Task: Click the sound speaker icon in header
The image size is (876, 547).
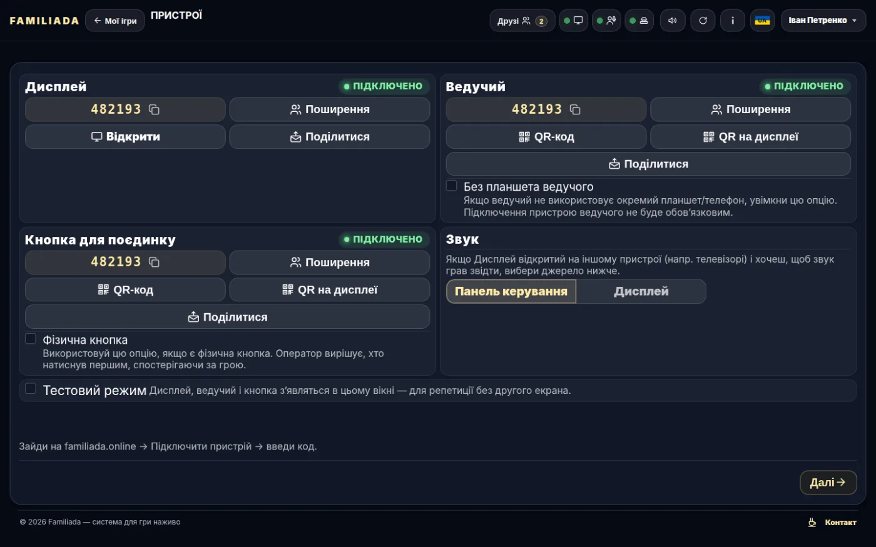Action: click(673, 21)
